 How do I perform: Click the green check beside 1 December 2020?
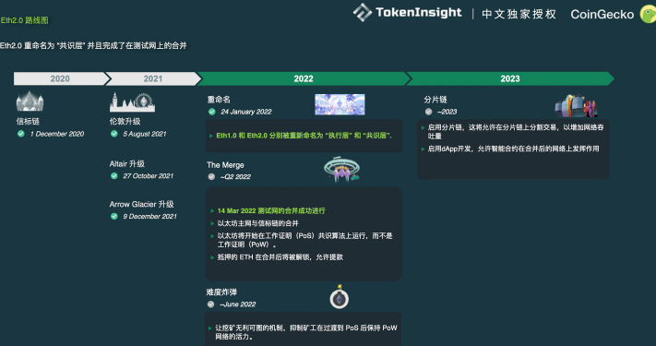21,134
